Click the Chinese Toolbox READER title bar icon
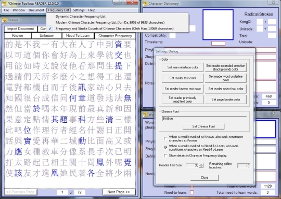 tap(4, 3)
